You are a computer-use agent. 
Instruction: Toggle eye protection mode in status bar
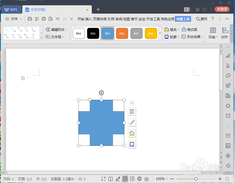coord(147,179)
